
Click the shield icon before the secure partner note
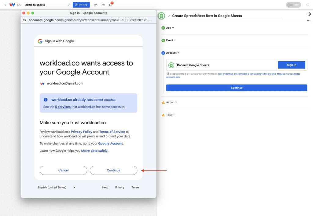pos(168,74)
